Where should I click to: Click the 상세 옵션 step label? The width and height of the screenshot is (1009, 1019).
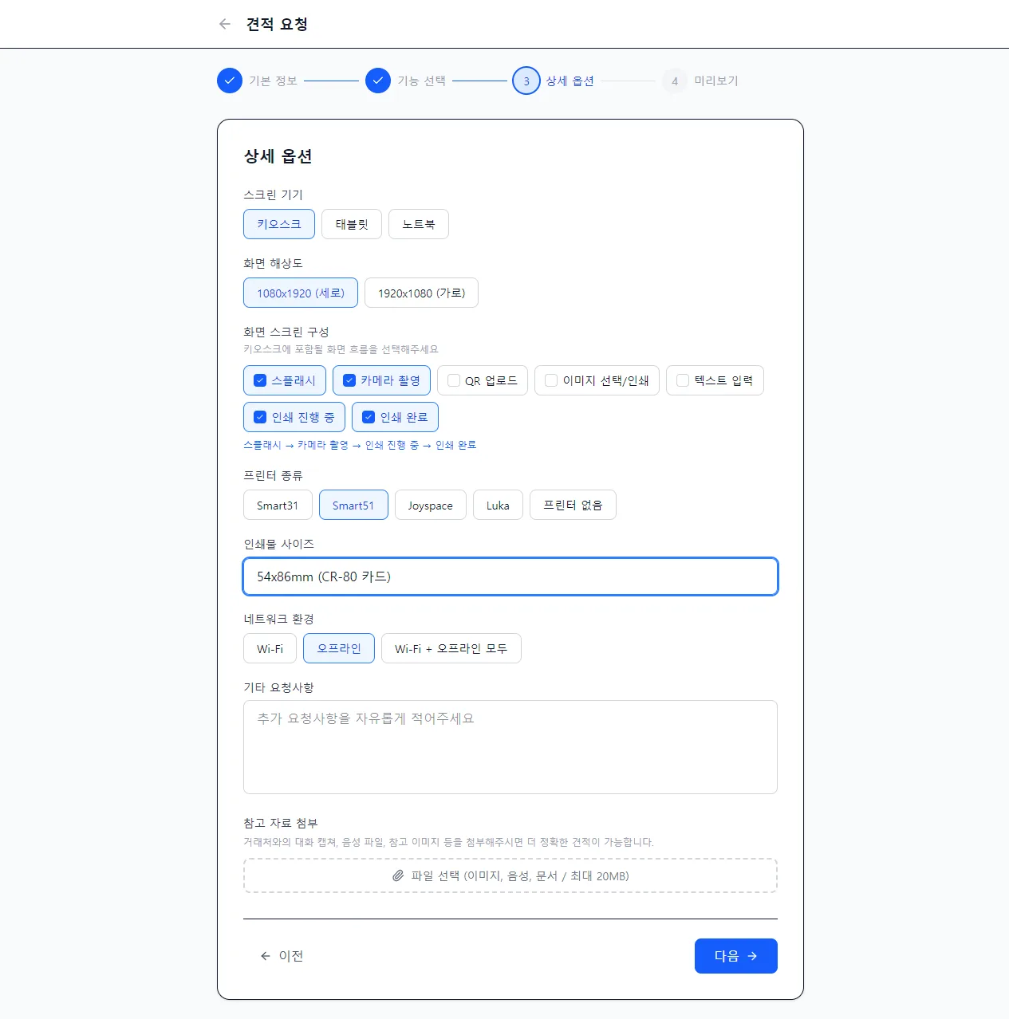click(570, 81)
